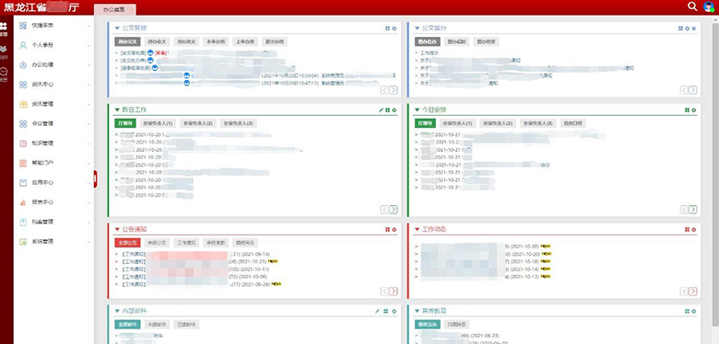Viewport: 719px width, 344px height.
Task: Open the chat bubble icon in left red bar
Action: tap(4, 72)
